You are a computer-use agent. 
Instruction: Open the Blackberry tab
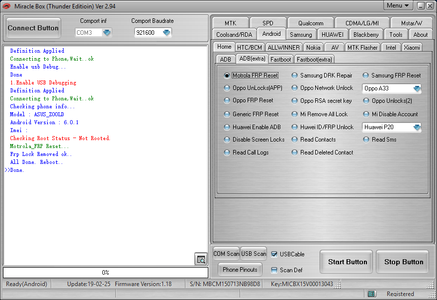point(366,35)
